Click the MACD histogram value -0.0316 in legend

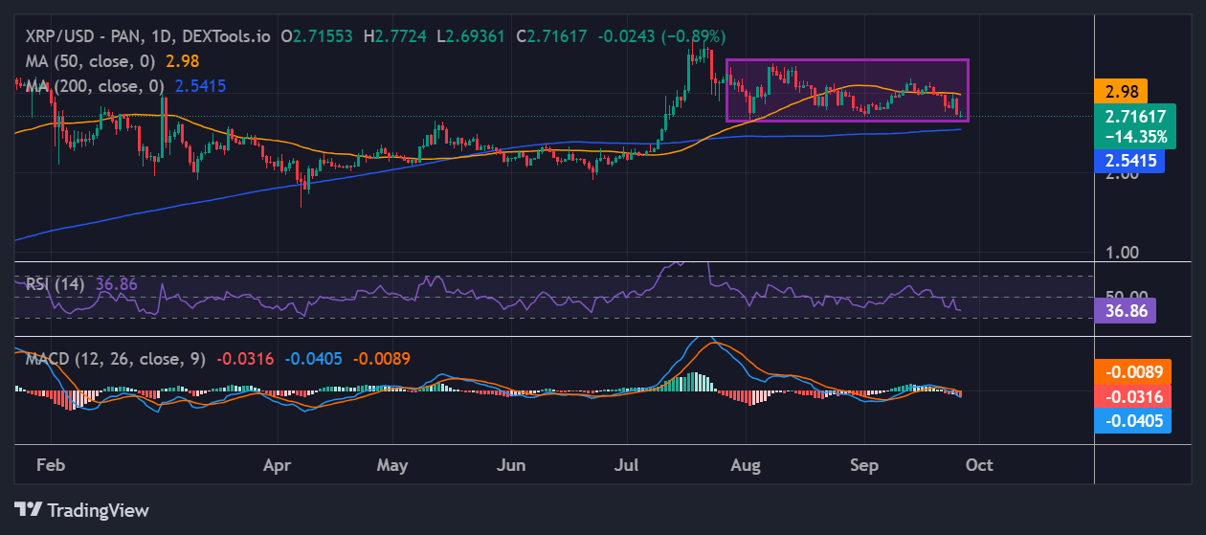pyautogui.click(x=245, y=359)
